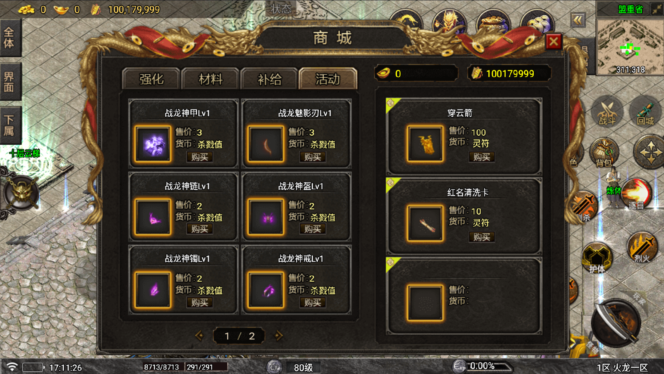Click the 战龙神甲Lv1 armor item icon
This screenshot has width=664, height=374.
(x=153, y=144)
